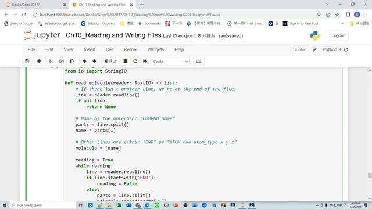Open Excel from the taskbar

pyautogui.click(x=119, y=205)
